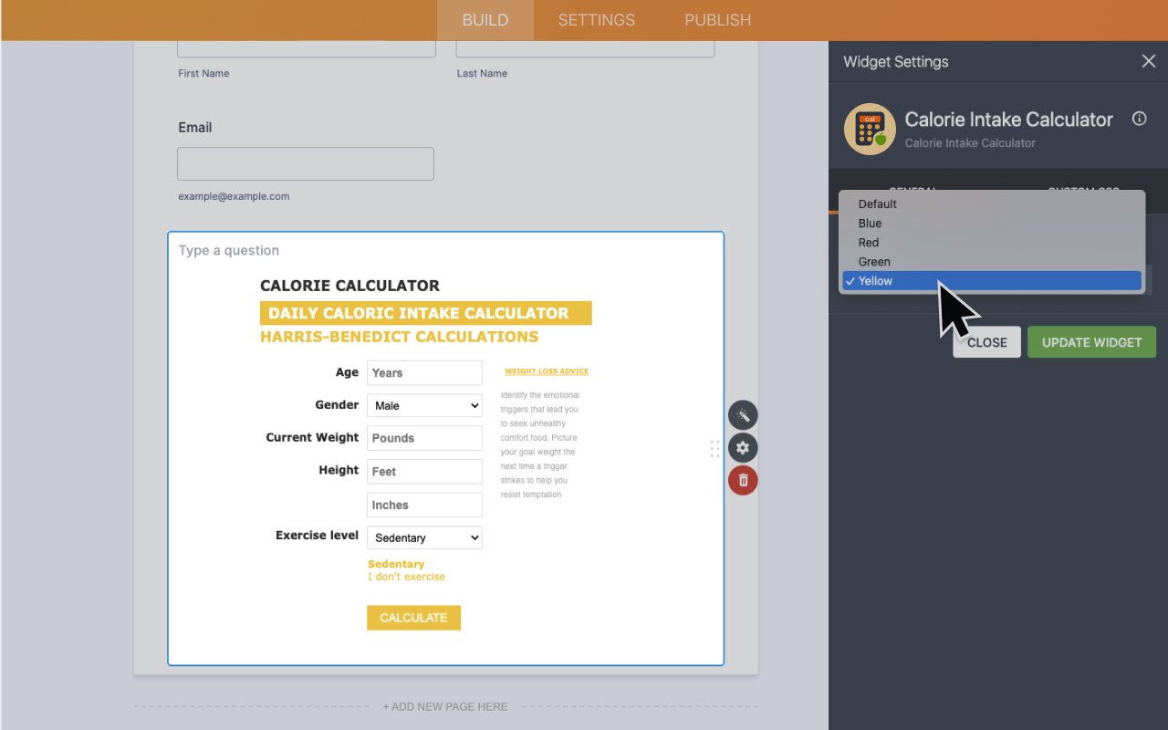The image size is (1168, 730).
Task: Open the BUILD tab
Action: (x=485, y=19)
